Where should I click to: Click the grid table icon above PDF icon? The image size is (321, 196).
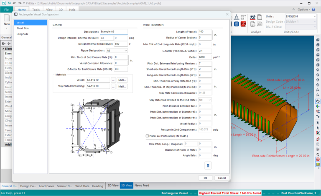243,17
